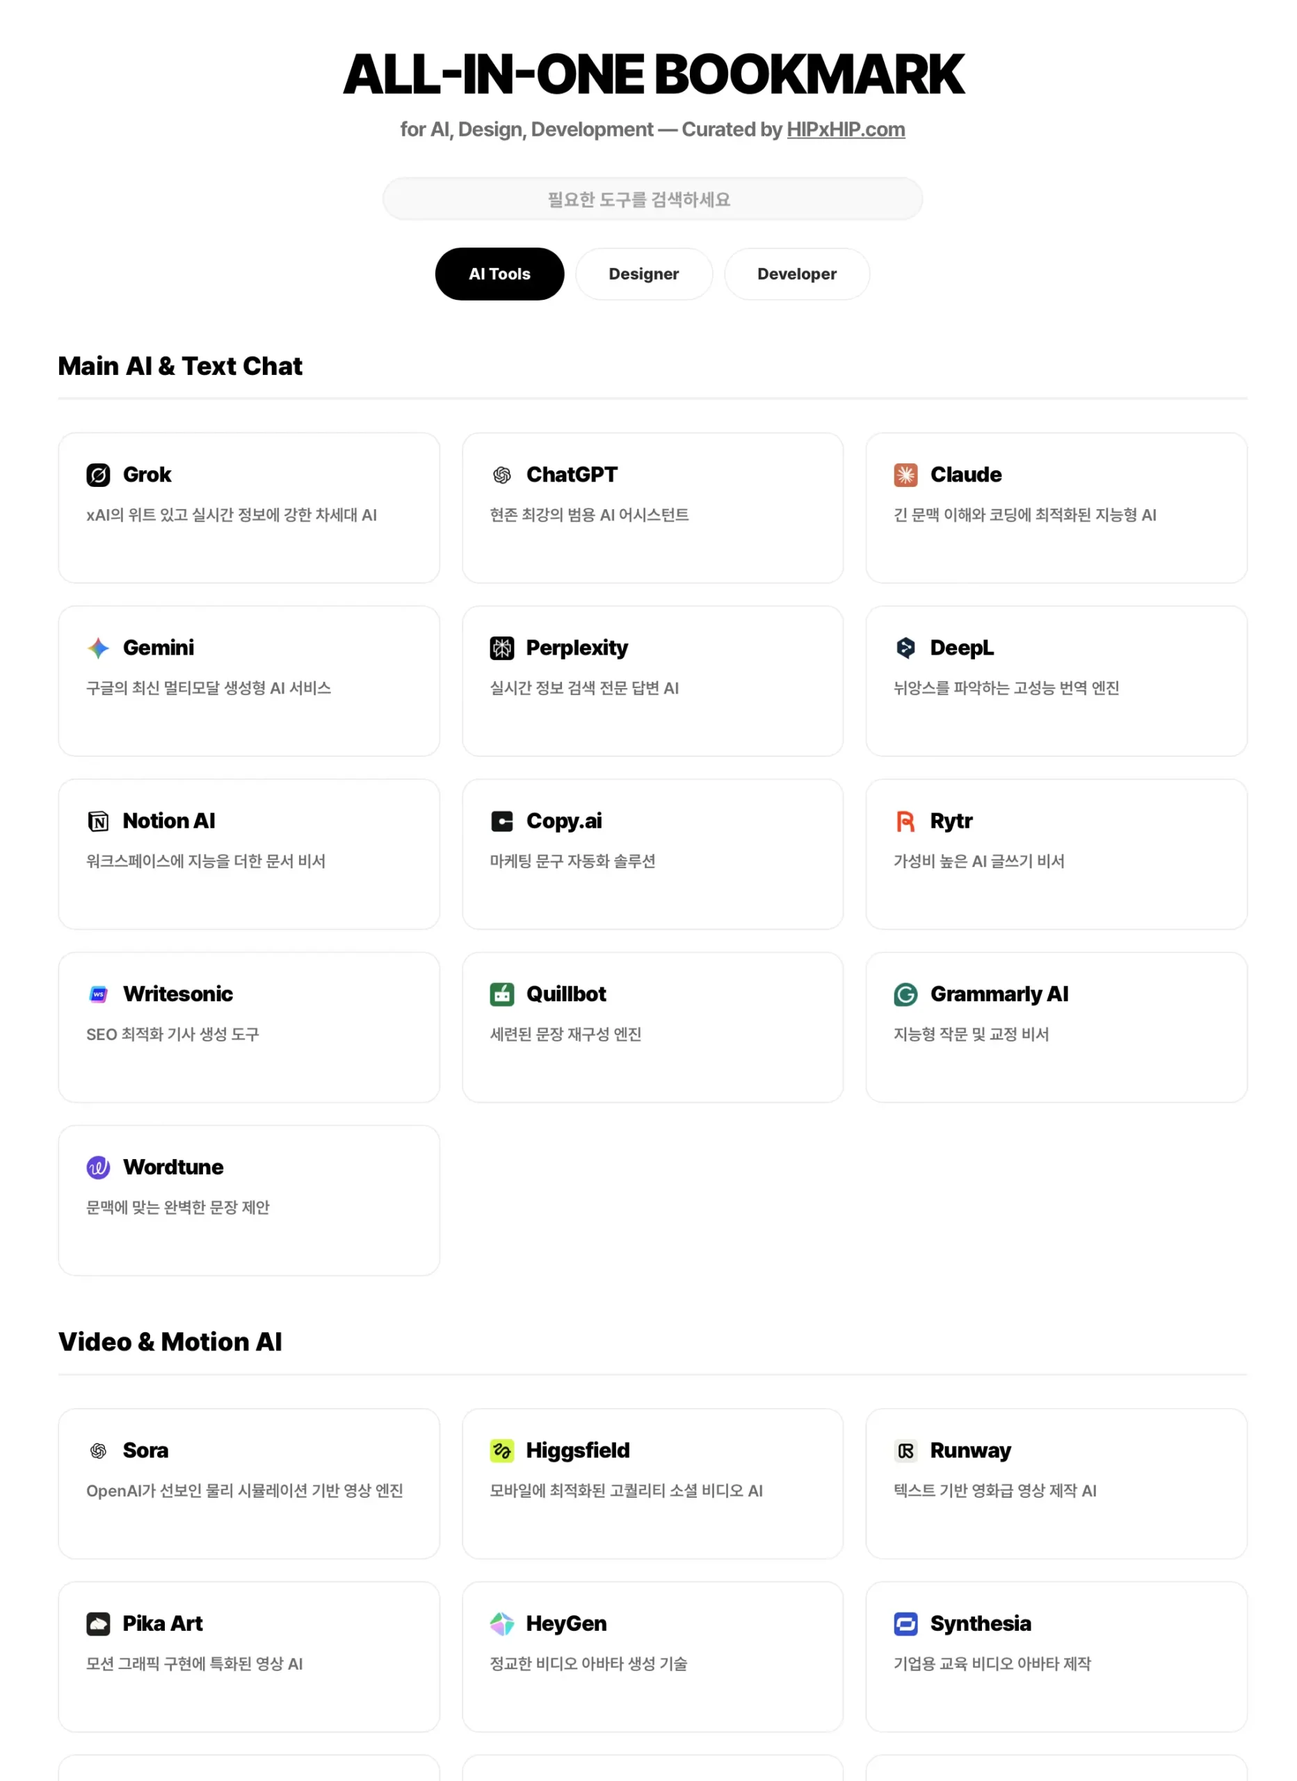Focus the tool search field
1297x1781 pixels.
pos(652,199)
